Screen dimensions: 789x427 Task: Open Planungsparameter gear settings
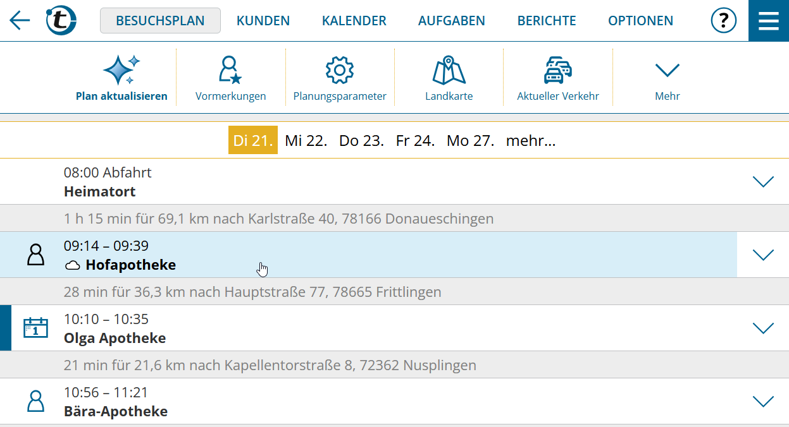pyautogui.click(x=339, y=70)
